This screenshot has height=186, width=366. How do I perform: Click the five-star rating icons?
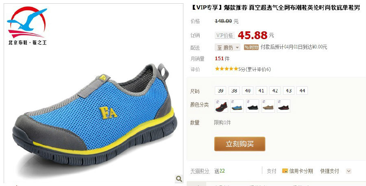pos(227,69)
